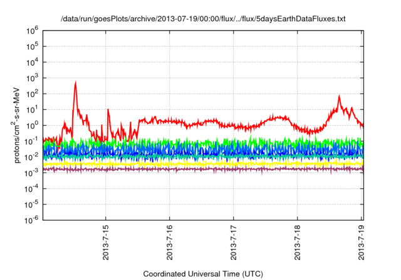Select the 10^4 label on the y-axis
The height and width of the screenshot is (280, 401).
pyautogui.click(x=32, y=62)
